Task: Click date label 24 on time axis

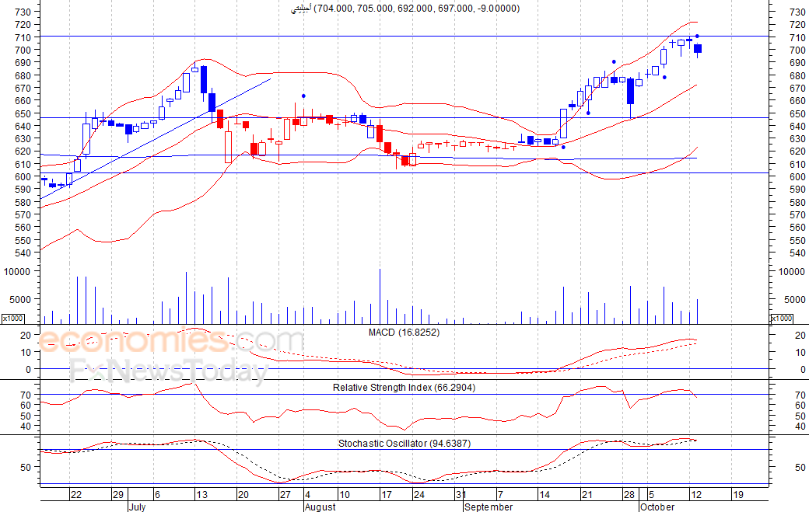Action: click(419, 494)
